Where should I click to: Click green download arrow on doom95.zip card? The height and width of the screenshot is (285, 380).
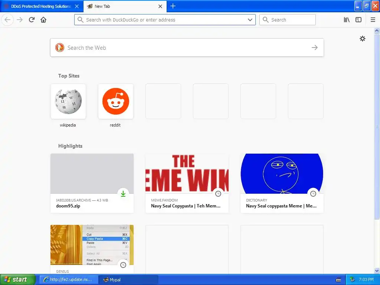[123, 194]
